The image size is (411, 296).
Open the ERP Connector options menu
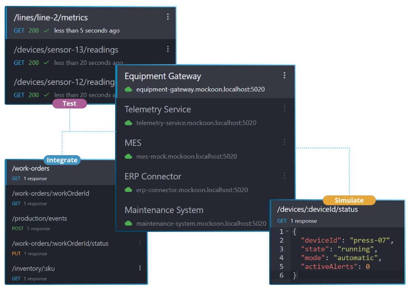[284, 176]
